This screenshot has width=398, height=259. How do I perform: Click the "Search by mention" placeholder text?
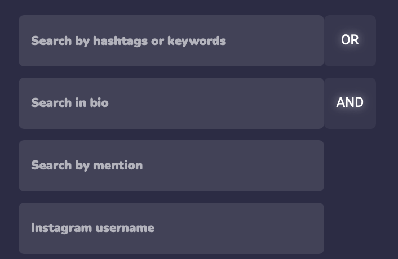click(87, 166)
